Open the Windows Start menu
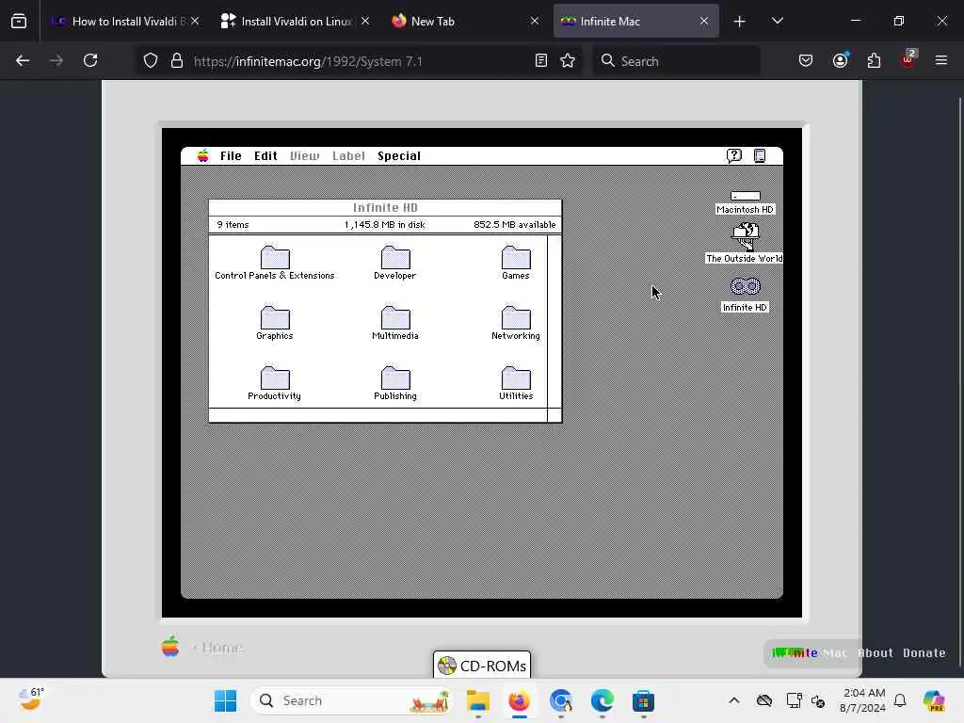The height and width of the screenshot is (723, 964). [226, 700]
